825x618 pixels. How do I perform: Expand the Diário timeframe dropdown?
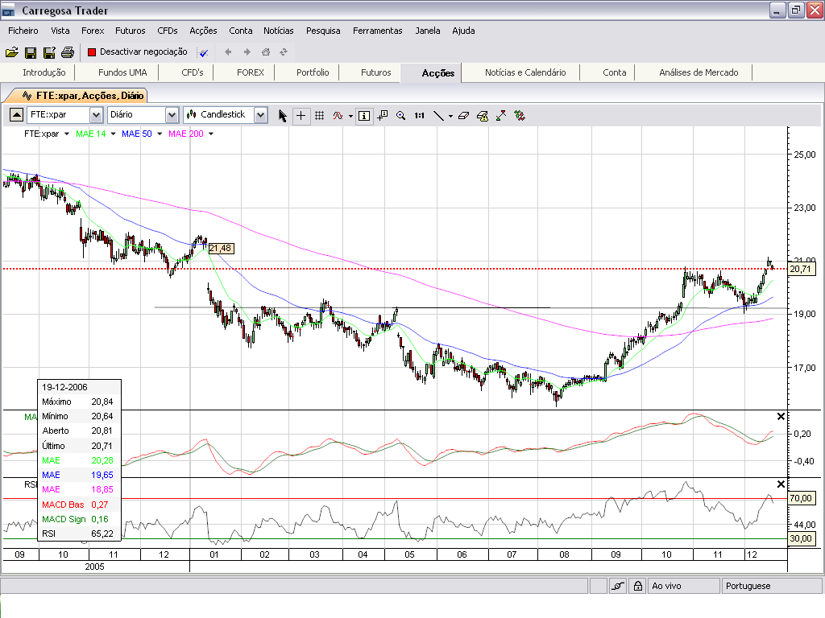(x=173, y=115)
